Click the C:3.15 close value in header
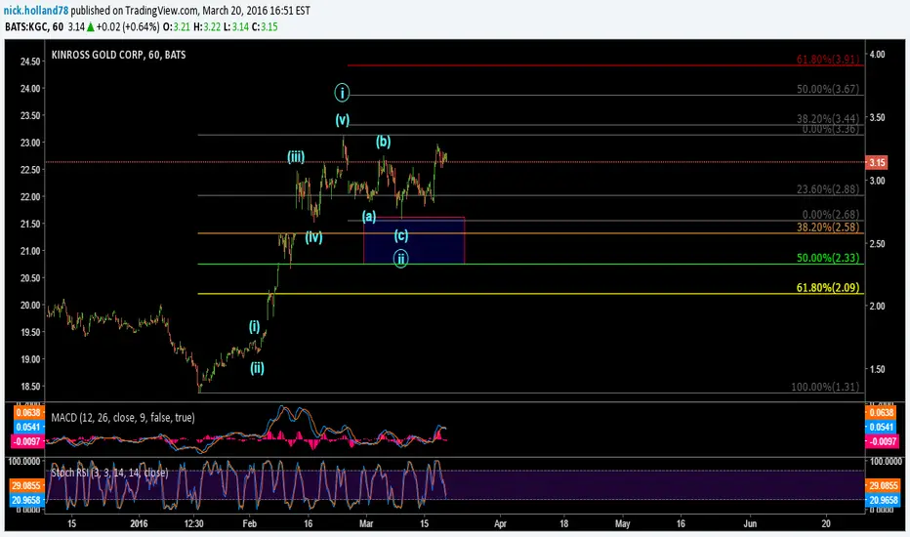This screenshot has height=537, width=910. tap(265, 26)
